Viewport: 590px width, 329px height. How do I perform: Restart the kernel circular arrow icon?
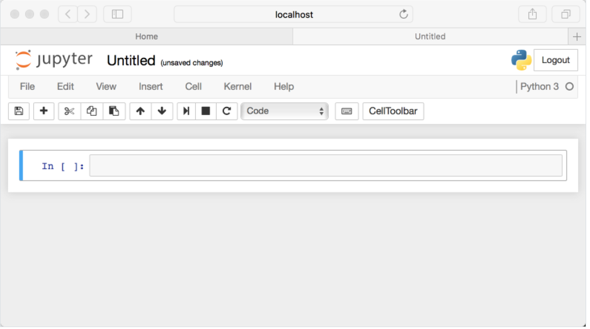(227, 111)
